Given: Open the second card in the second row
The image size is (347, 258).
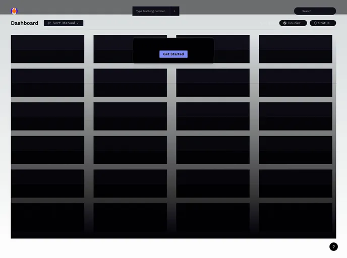Looking at the screenshot, I should tap(130, 83).
